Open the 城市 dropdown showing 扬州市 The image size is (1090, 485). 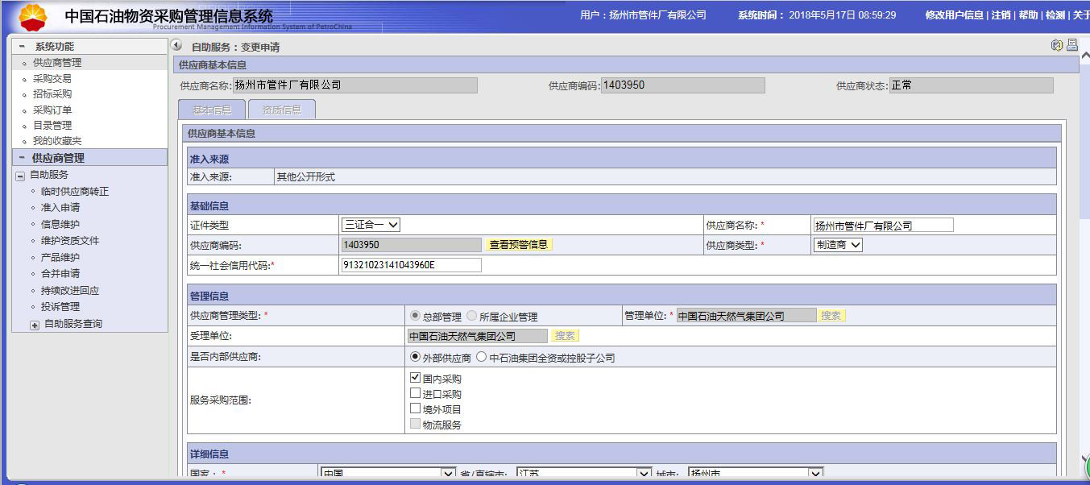click(756, 474)
